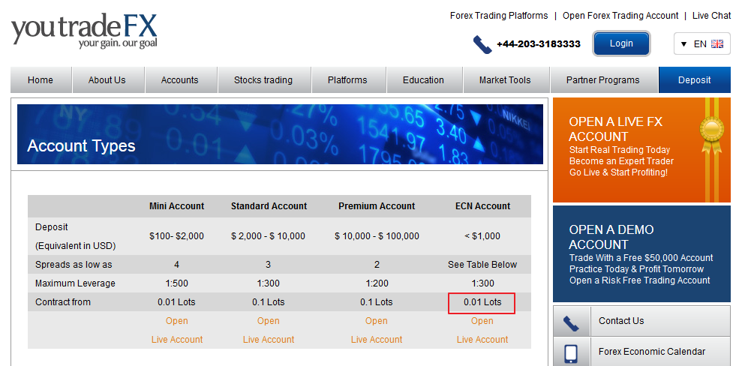
Task: Click the Forex Economic Calendar mobile icon
Action: [571, 353]
